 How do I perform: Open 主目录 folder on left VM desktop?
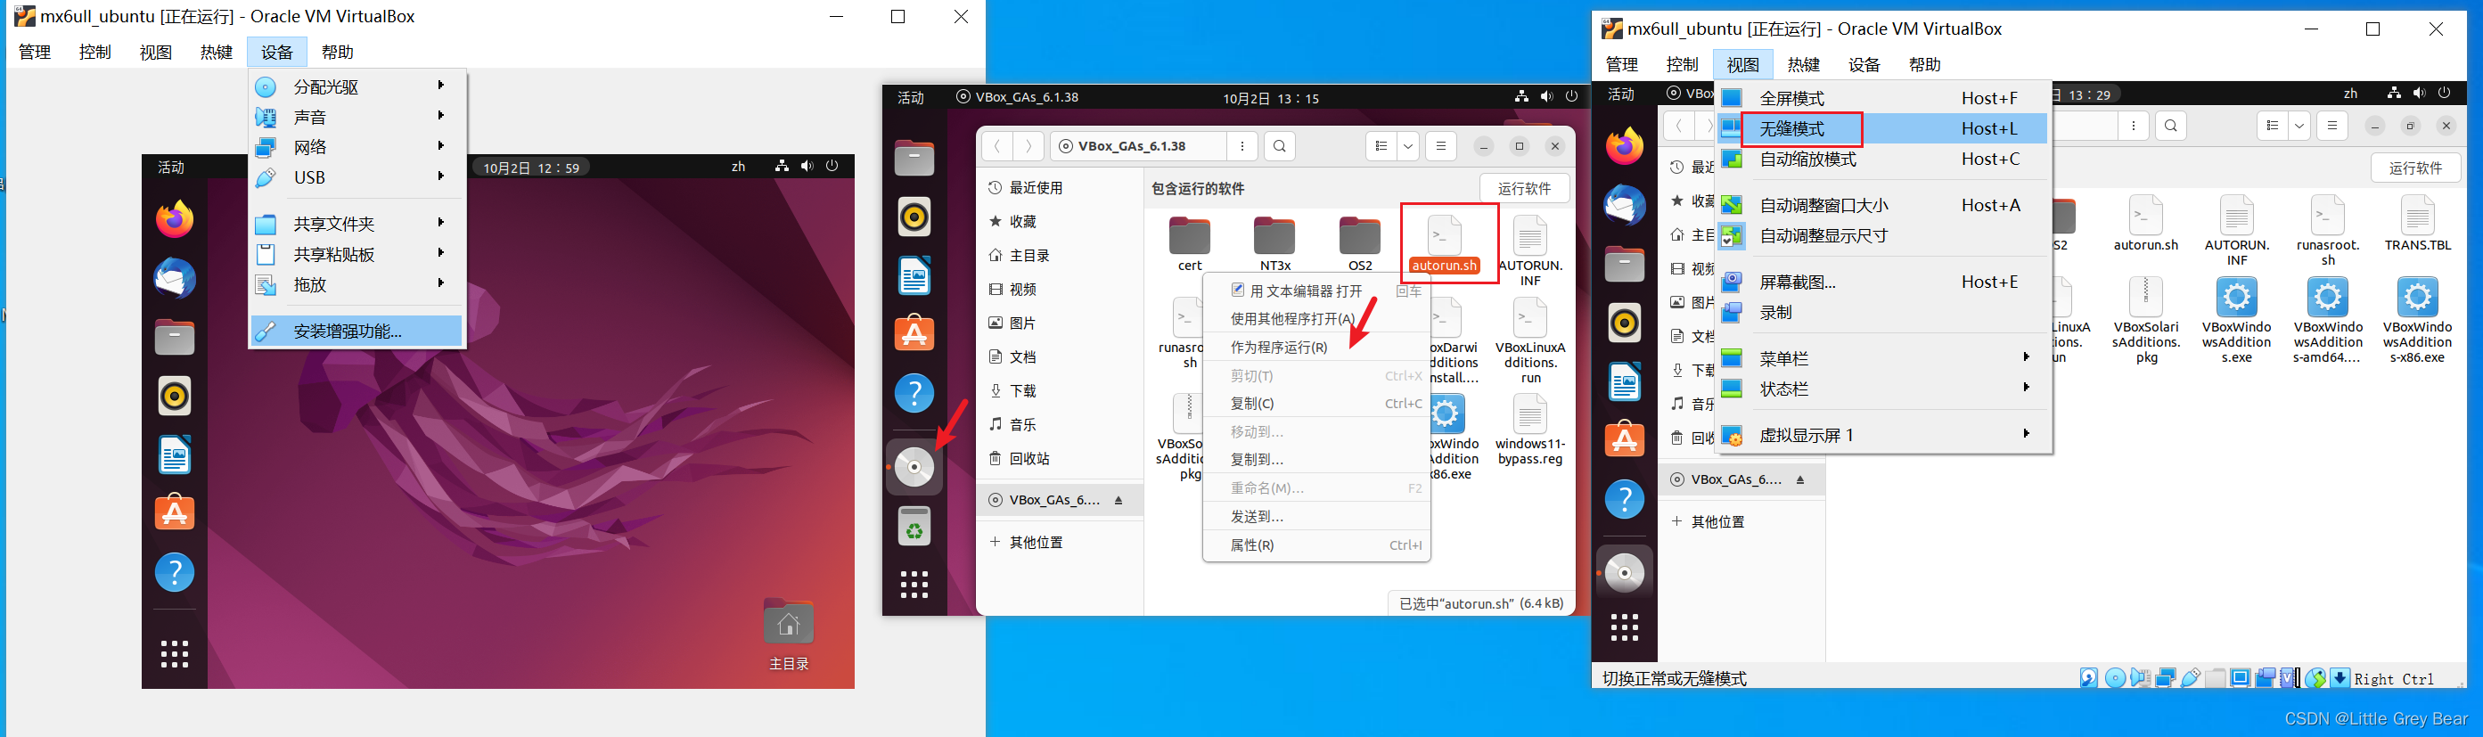click(789, 633)
